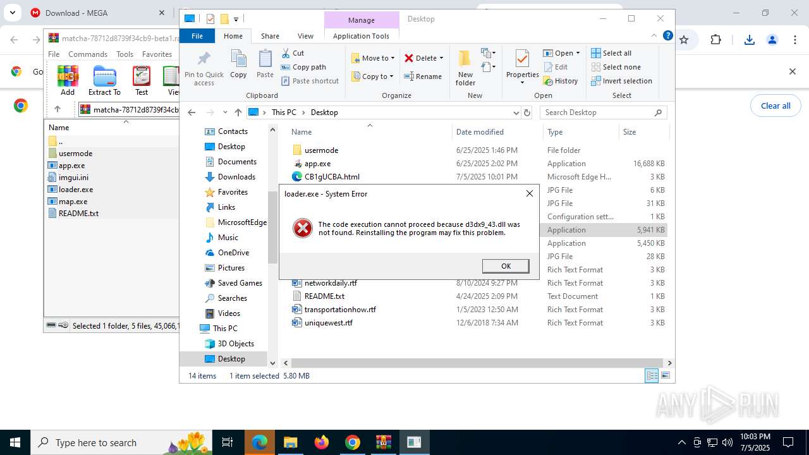Screen dimensions: 809x455
Task: Click the Refresh button beside the address bar
Action: click(x=527, y=112)
